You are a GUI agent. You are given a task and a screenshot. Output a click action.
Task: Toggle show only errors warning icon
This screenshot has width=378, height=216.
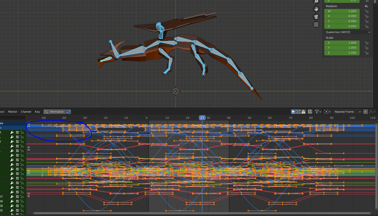coord(303,112)
